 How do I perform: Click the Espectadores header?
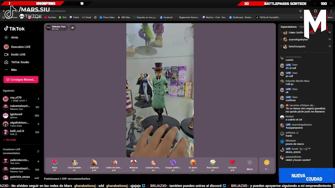click(x=289, y=27)
